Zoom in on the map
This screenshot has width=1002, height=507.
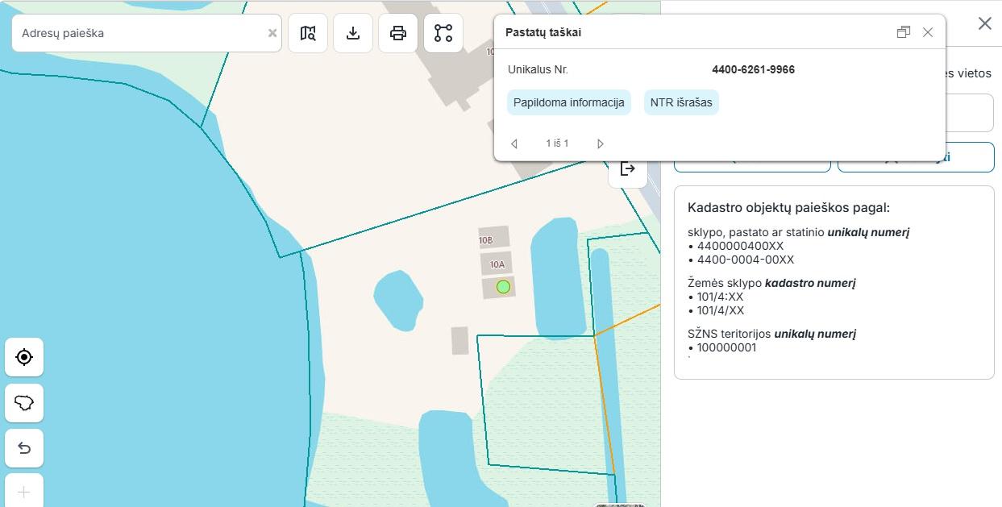pyautogui.click(x=24, y=492)
